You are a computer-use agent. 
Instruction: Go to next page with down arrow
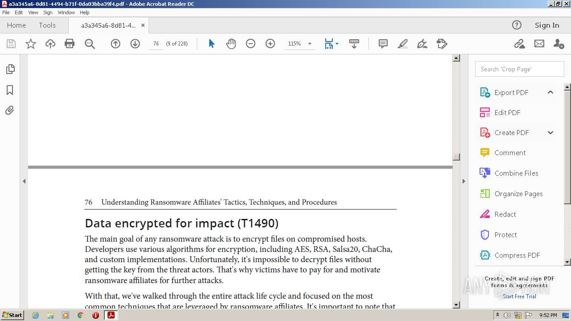[135, 44]
